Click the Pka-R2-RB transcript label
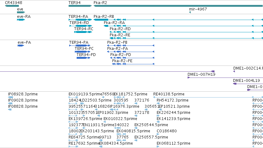Image resolution: width=263 pixels, height=148 pixels. (104, 17)
